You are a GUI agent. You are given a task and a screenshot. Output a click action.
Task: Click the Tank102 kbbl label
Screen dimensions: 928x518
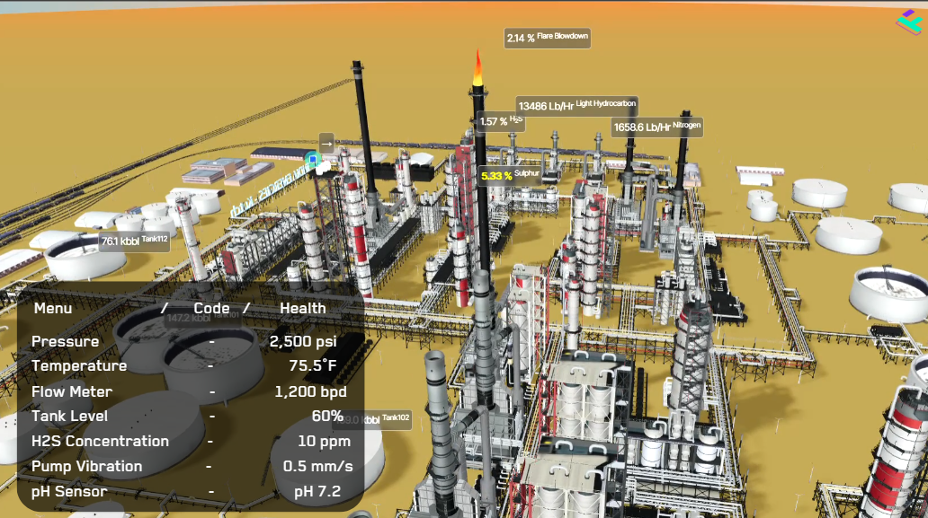point(382,419)
